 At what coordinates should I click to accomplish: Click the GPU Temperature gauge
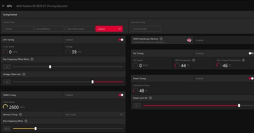tap(177, 65)
